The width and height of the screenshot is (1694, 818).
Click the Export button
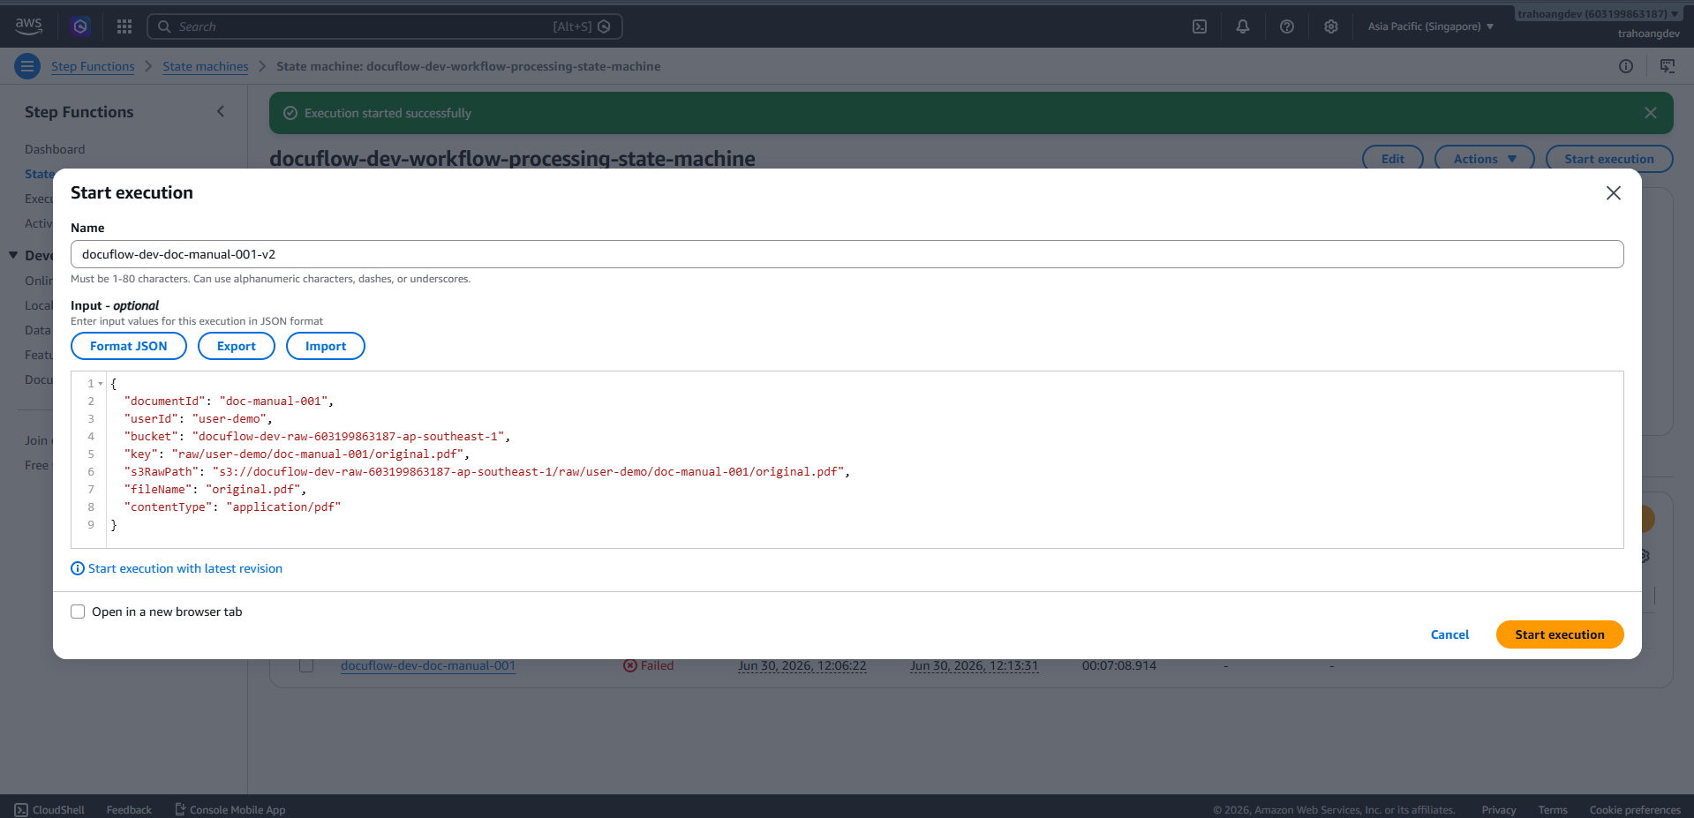[237, 346]
